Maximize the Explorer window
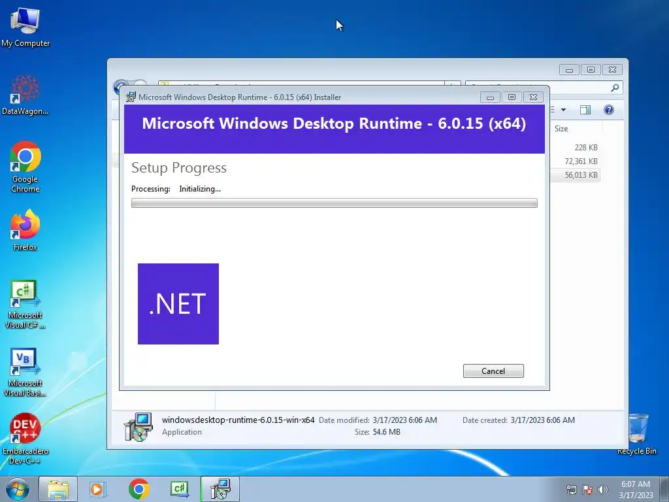The height and width of the screenshot is (502, 669). [591, 69]
